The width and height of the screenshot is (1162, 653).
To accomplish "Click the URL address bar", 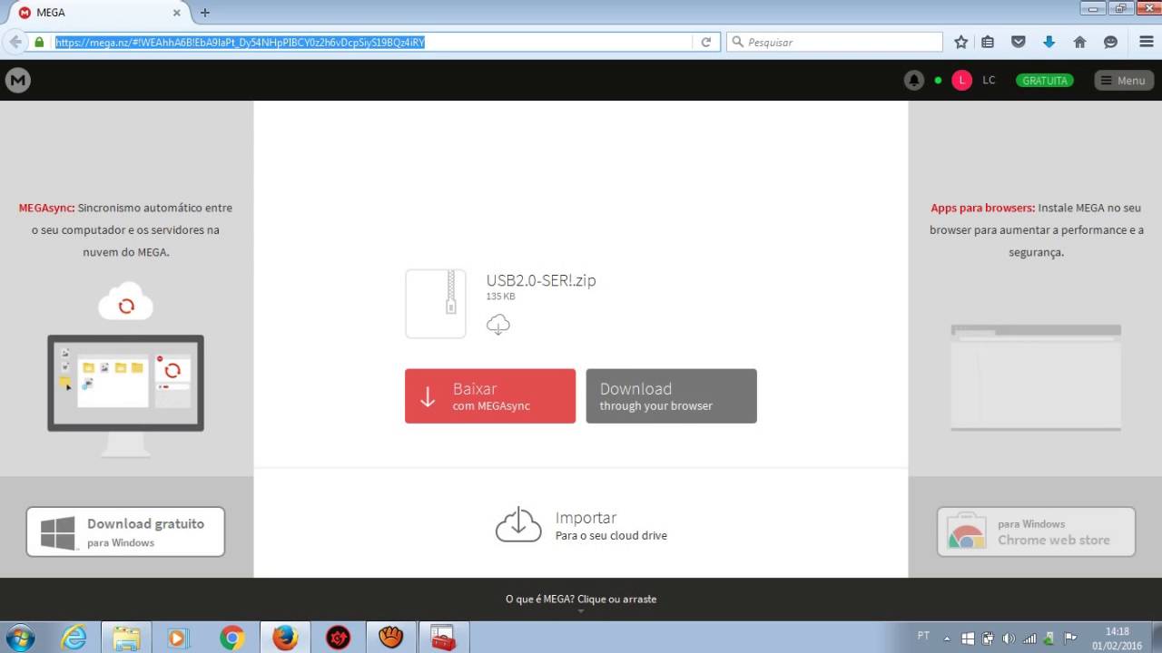I will (372, 42).
